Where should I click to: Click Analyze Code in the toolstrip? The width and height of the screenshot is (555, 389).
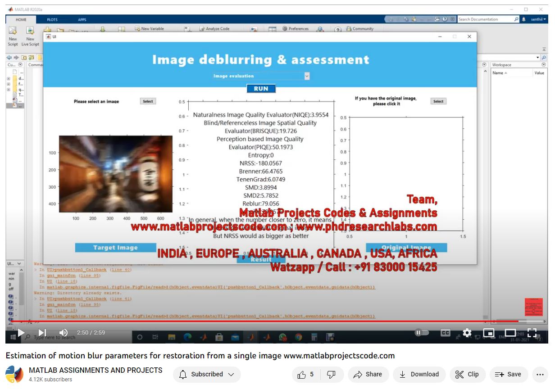pos(214,28)
